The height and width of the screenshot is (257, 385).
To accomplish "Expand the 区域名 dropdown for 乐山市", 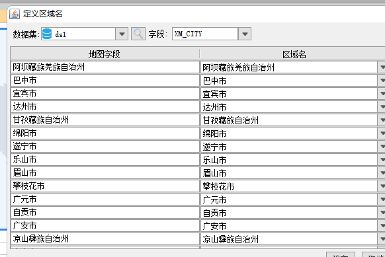I will pos(382,160).
